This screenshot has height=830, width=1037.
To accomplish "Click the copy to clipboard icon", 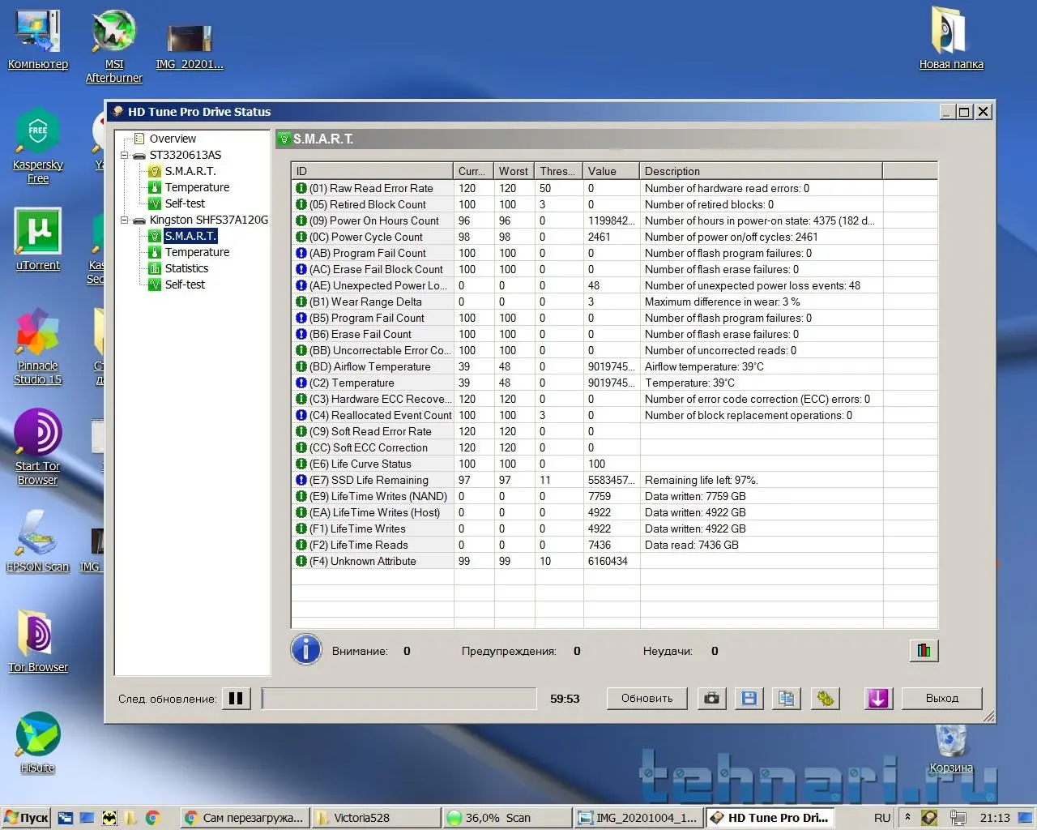I will tap(786, 698).
